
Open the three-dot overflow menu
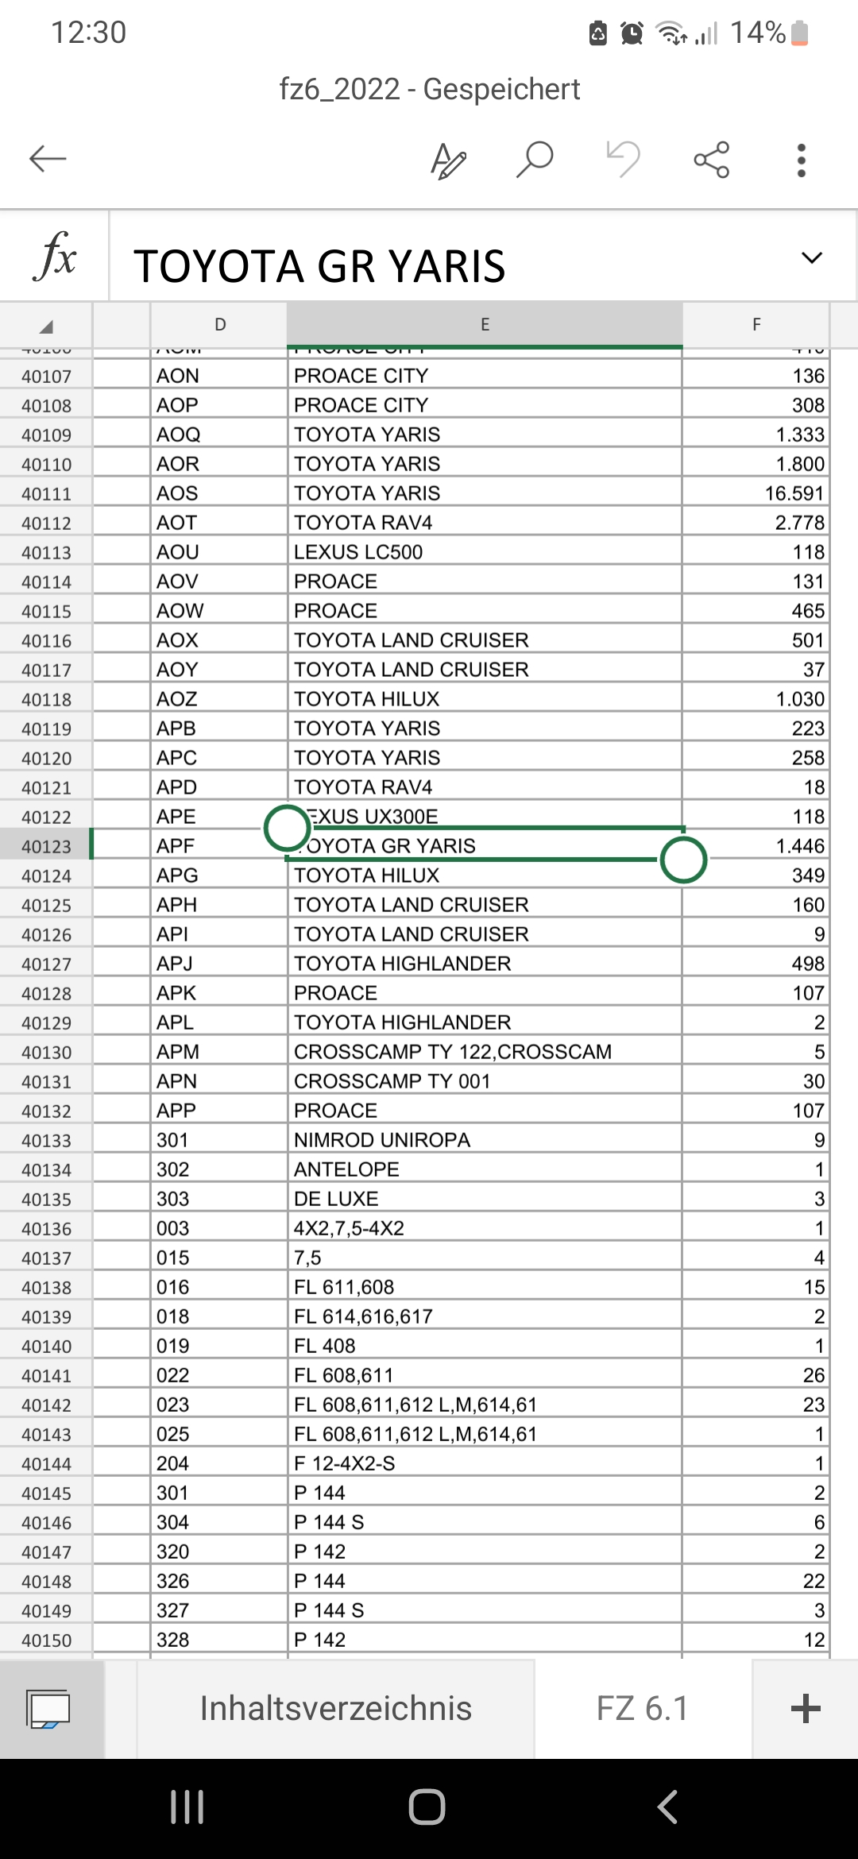coord(802,160)
